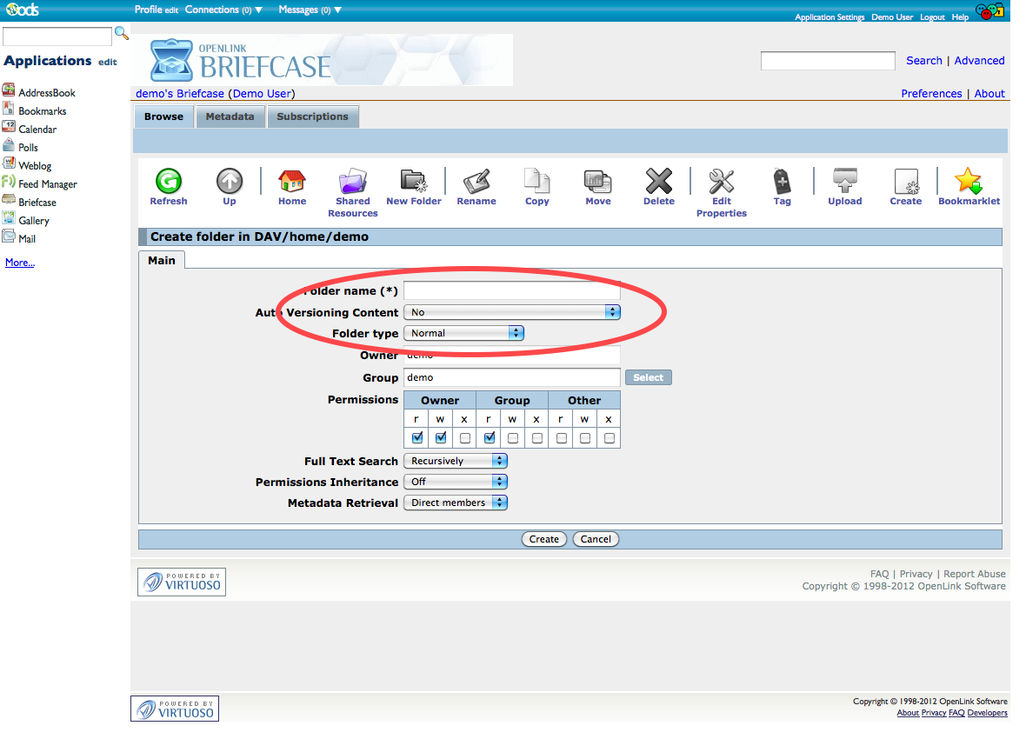Go up one folder level
This screenshot has height=739, width=1026.
(230, 182)
